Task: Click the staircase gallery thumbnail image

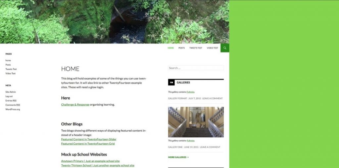Action: (196, 122)
